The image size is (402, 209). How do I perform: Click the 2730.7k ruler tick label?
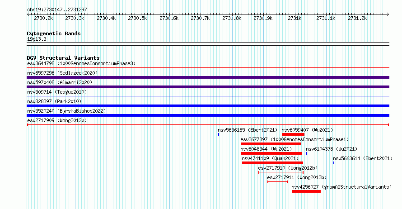point(200,18)
